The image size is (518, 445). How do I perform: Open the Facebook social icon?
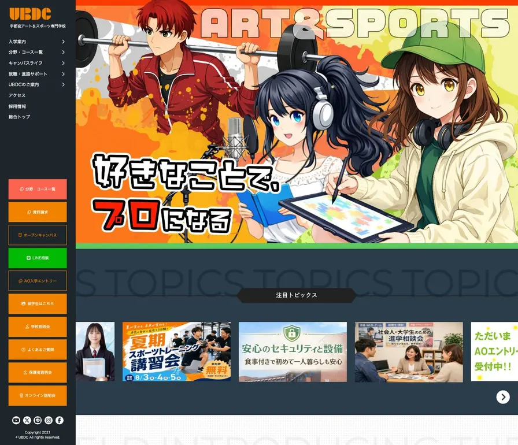60,420
